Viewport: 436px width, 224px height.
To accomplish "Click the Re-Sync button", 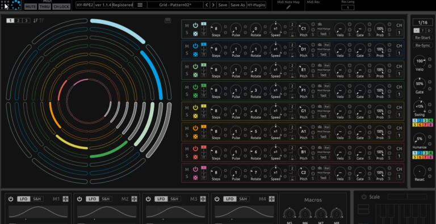I will click(422, 45).
